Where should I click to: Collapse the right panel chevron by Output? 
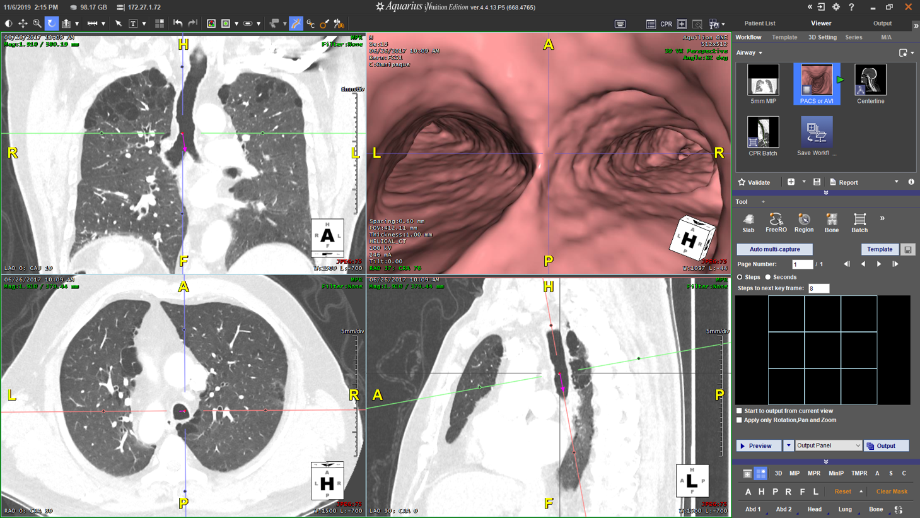click(916, 25)
